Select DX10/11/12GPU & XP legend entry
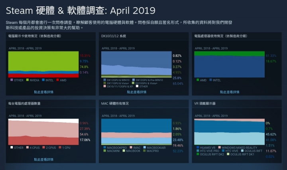The image size is (287, 170). 118,86
